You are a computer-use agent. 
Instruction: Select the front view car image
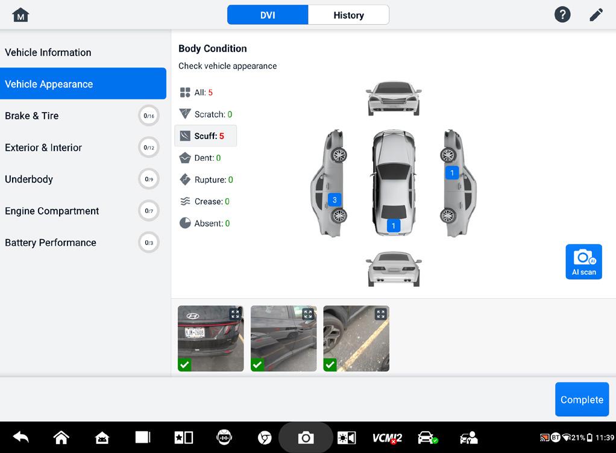click(394, 99)
